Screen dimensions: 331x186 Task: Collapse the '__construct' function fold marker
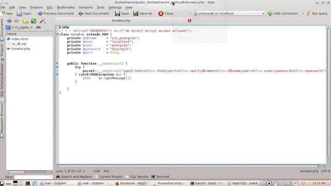tap(57, 64)
